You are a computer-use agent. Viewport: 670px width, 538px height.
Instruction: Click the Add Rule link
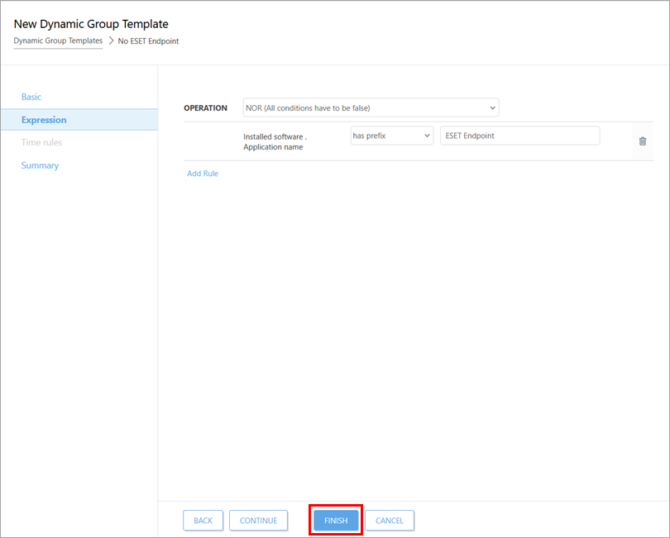click(x=203, y=174)
